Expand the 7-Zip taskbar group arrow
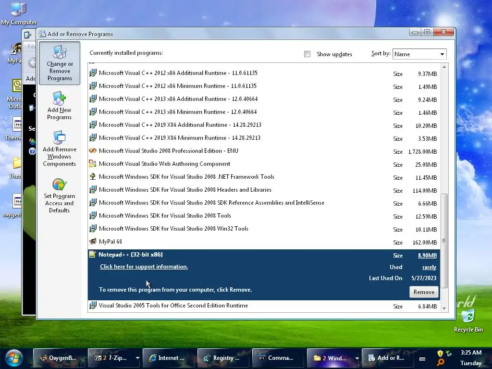492x369 pixels. (x=137, y=358)
